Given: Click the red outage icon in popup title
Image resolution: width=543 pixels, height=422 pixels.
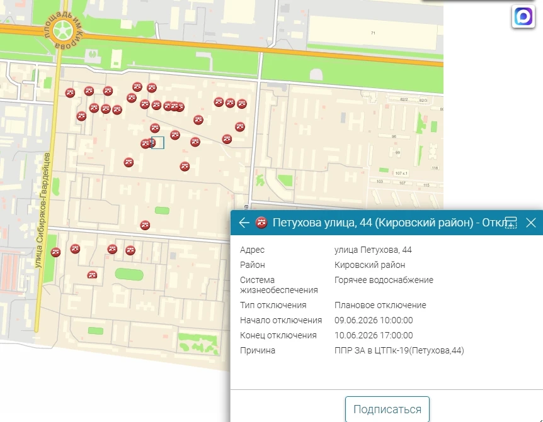Looking at the screenshot, I should pyautogui.click(x=261, y=223).
